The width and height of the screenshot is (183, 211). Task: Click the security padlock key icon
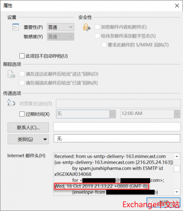[86, 27]
